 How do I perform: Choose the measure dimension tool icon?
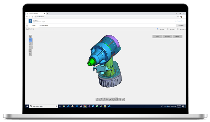point(30,44)
